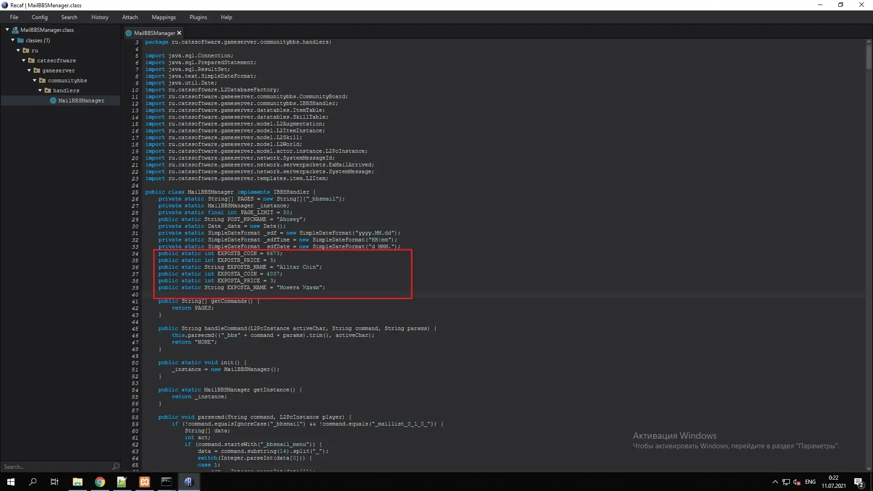Click the magnifier icon in the search box
The height and width of the screenshot is (491, 873).
[116, 466]
